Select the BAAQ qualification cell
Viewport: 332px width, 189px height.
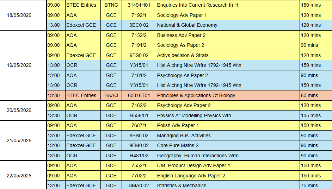tap(111, 95)
